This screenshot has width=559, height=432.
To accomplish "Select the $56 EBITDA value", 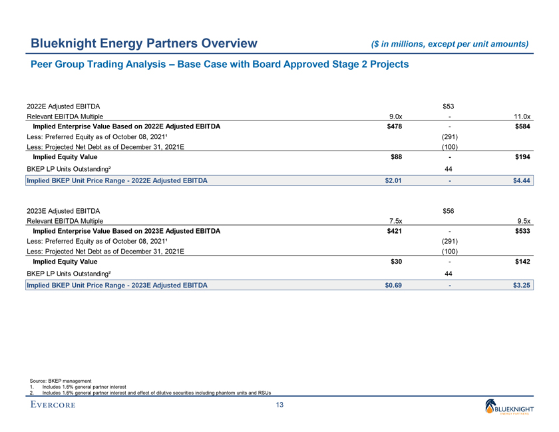I will 448,211.
